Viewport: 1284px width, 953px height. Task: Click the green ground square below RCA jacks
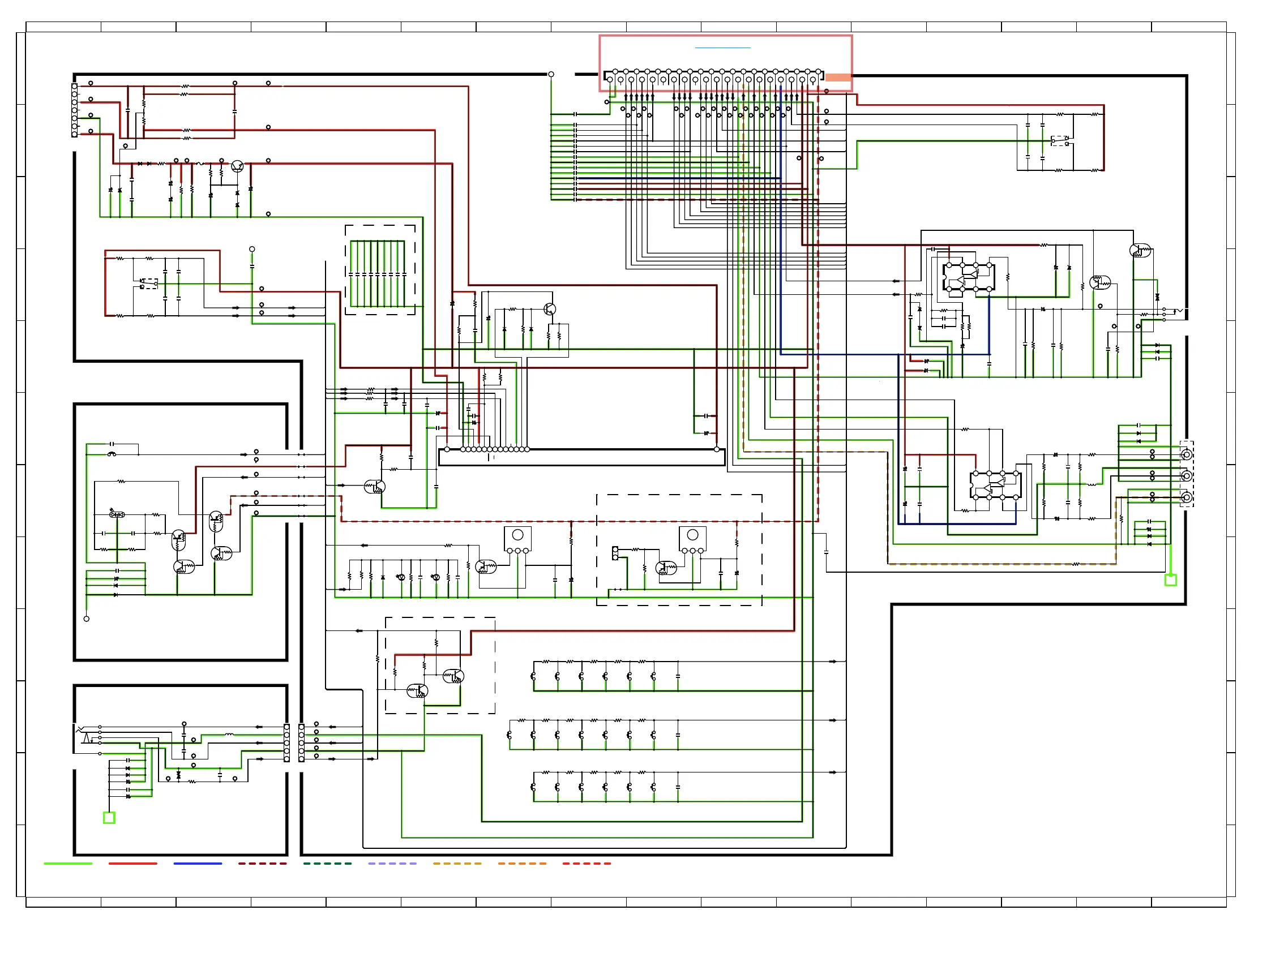[x=1170, y=579]
